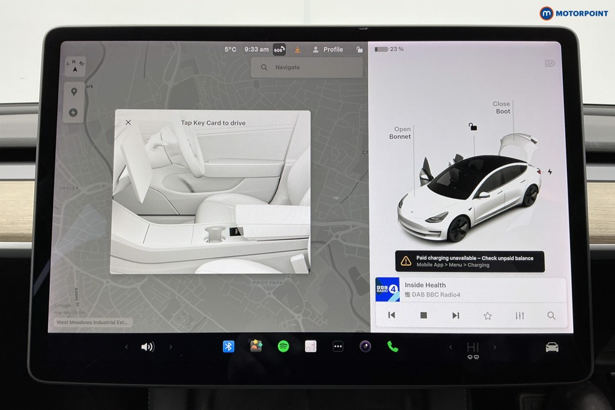This screenshot has width=615, height=410.
Task: Open the Profile menu
Action: pos(327,49)
